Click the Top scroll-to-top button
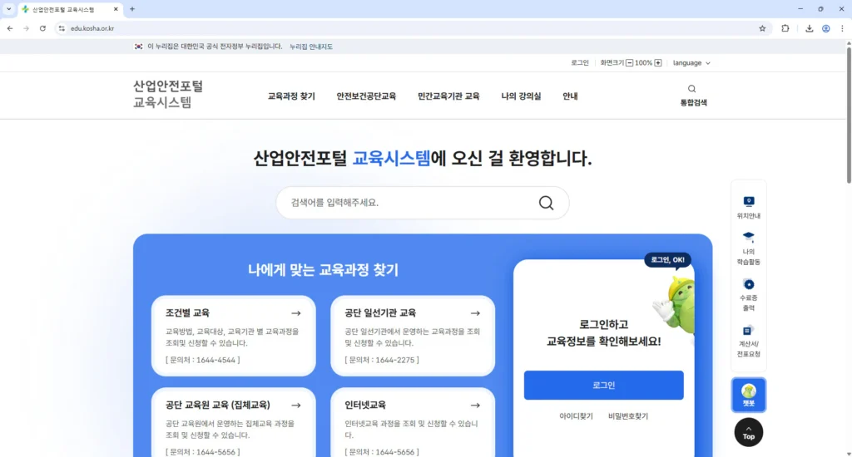 coord(748,432)
